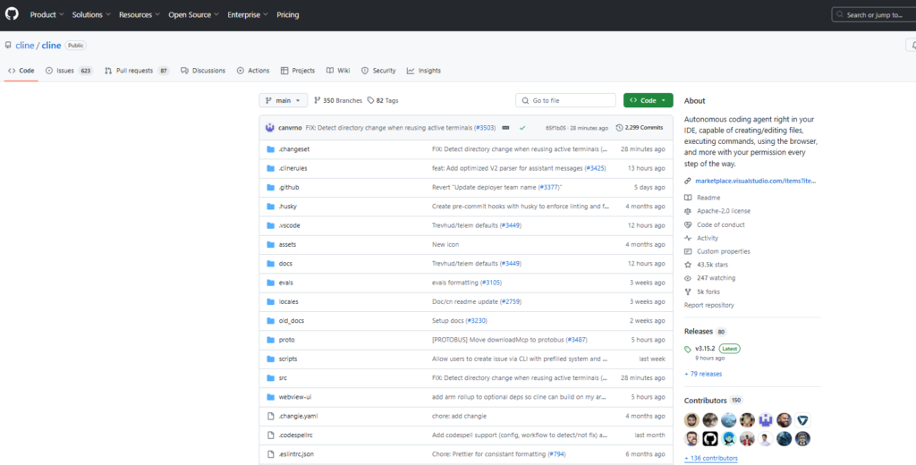Screen dimensions: 916x465
Task: Open the .changie.yaml file
Action: pyautogui.click(x=298, y=416)
